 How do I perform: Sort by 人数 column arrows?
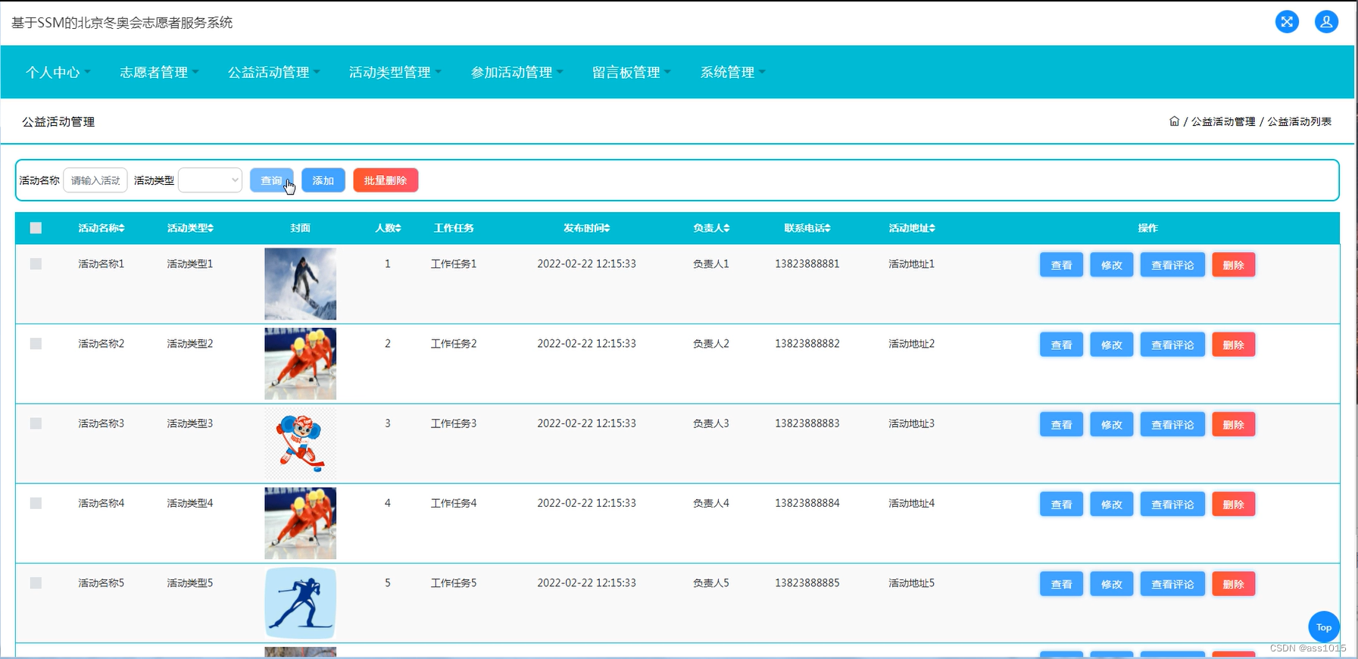click(x=398, y=228)
